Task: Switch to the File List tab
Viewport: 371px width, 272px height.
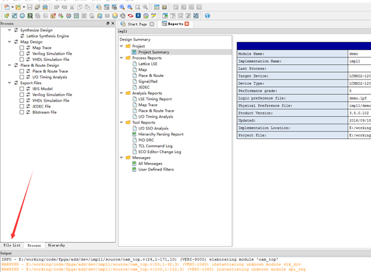Action: tap(12, 245)
